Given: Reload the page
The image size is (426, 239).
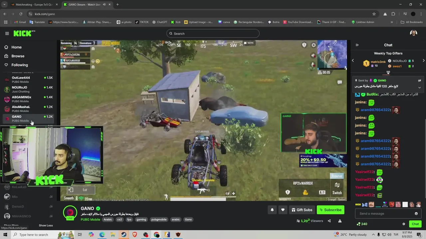Looking at the screenshot, I should point(21,14).
